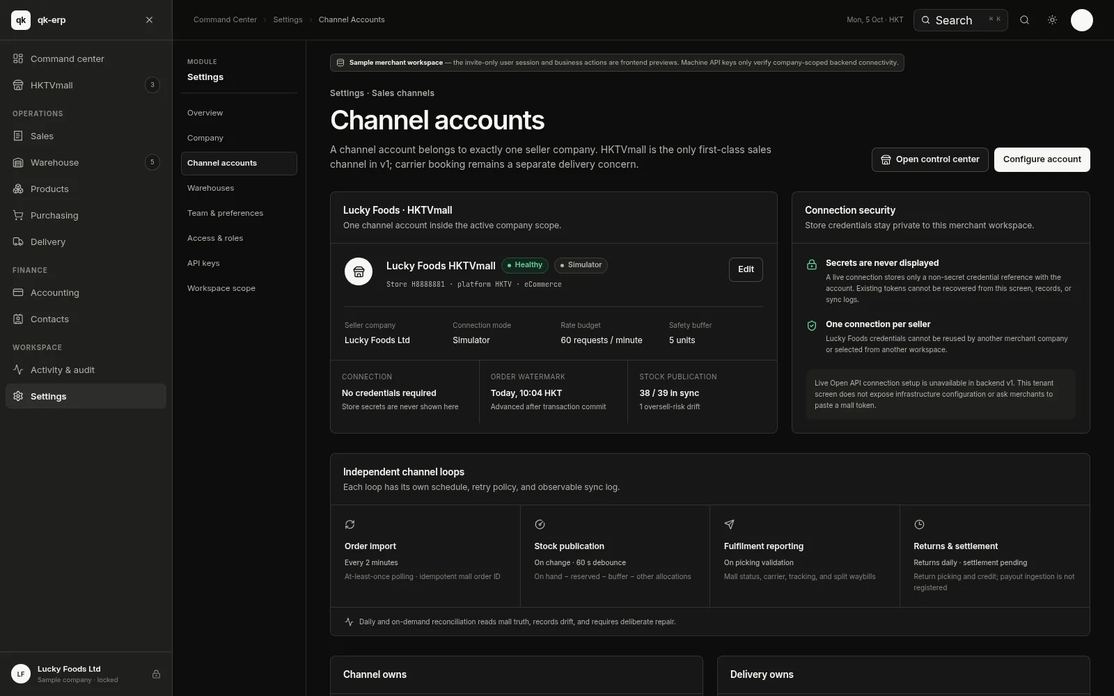Image resolution: width=1114 pixels, height=696 pixels.
Task: Open the Sales section
Action: pos(86,136)
